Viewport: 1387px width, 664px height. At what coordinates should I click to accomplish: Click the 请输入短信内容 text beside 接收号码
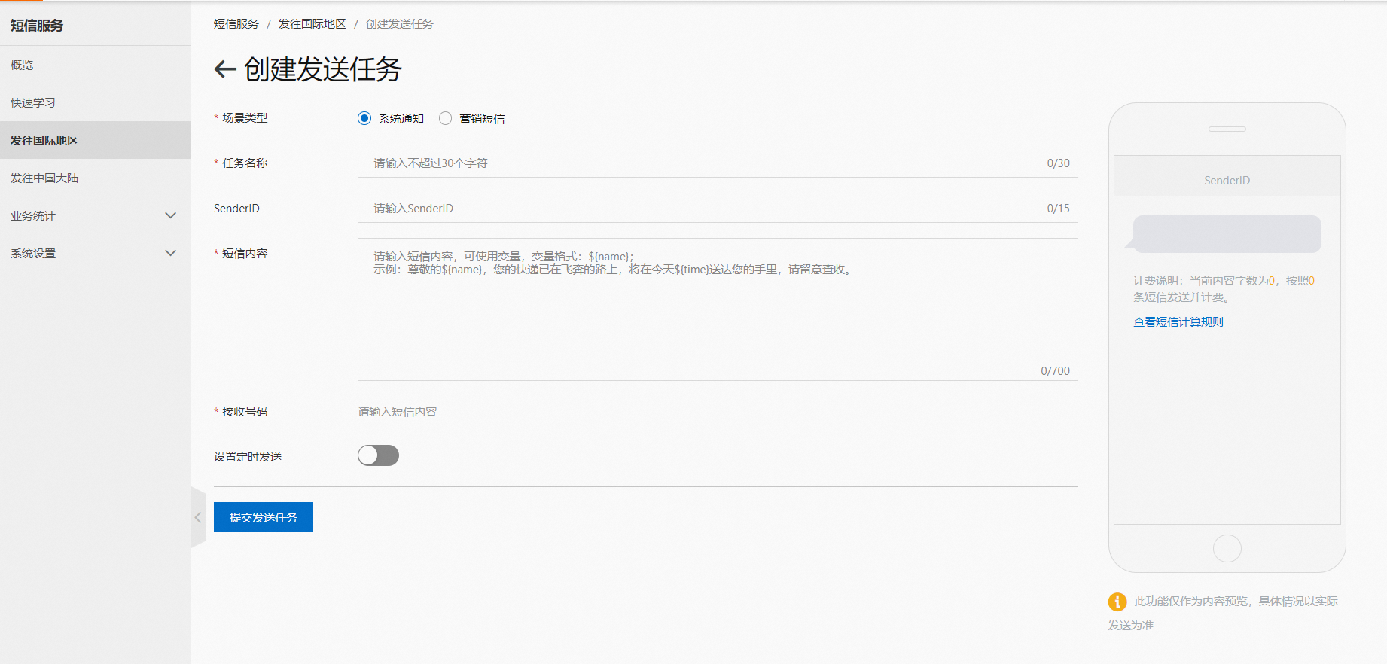pyautogui.click(x=398, y=412)
